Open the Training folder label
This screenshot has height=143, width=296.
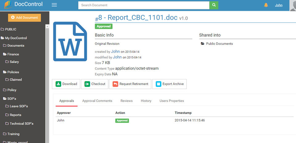click(x=13, y=134)
